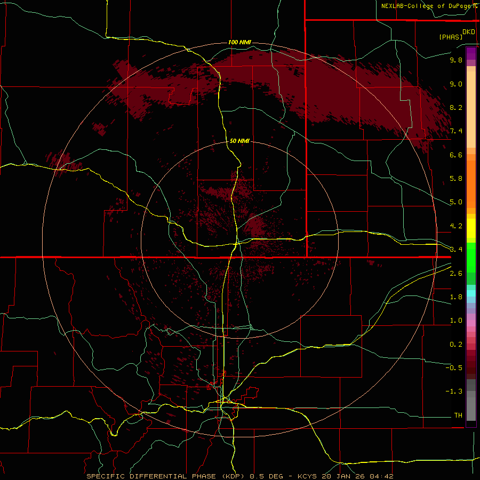
Task: Click the pink segment of the color bar
Action: click(471, 323)
